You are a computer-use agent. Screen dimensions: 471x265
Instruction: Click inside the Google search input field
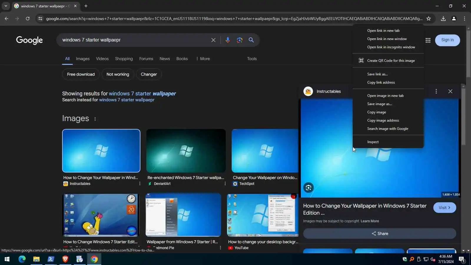coord(134,40)
